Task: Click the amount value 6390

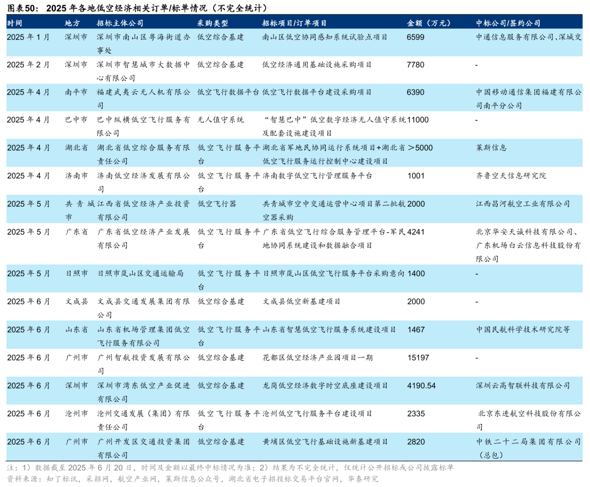Action: click(415, 92)
